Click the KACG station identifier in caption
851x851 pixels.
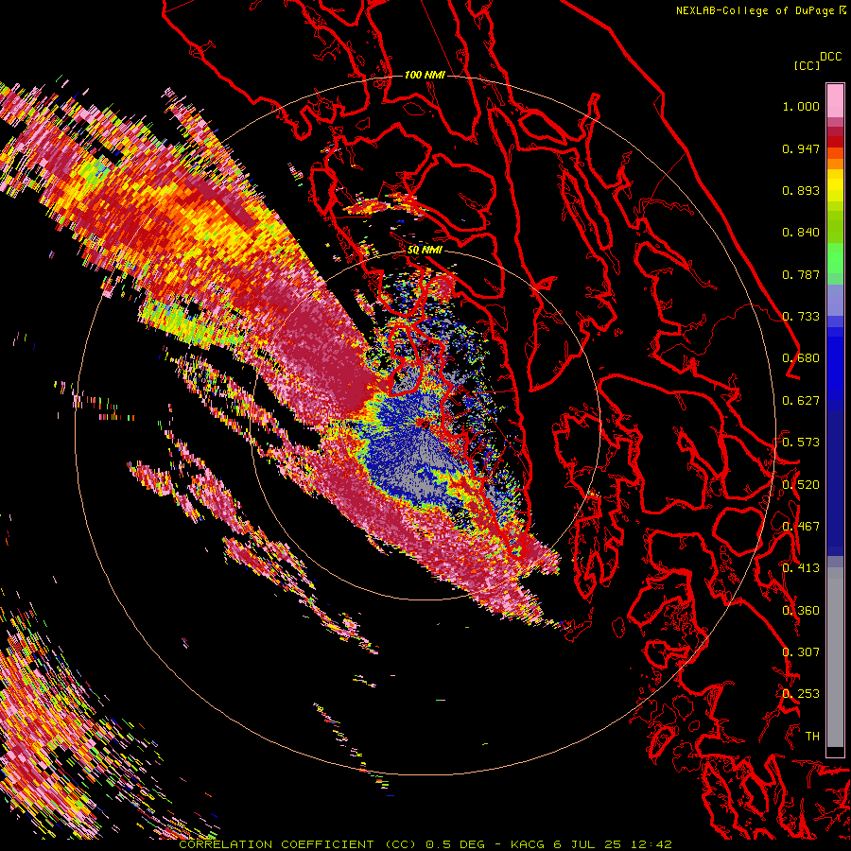pyautogui.click(x=528, y=844)
